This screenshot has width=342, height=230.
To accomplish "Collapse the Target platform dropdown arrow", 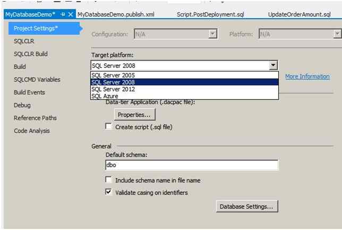I will click(x=273, y=65).
